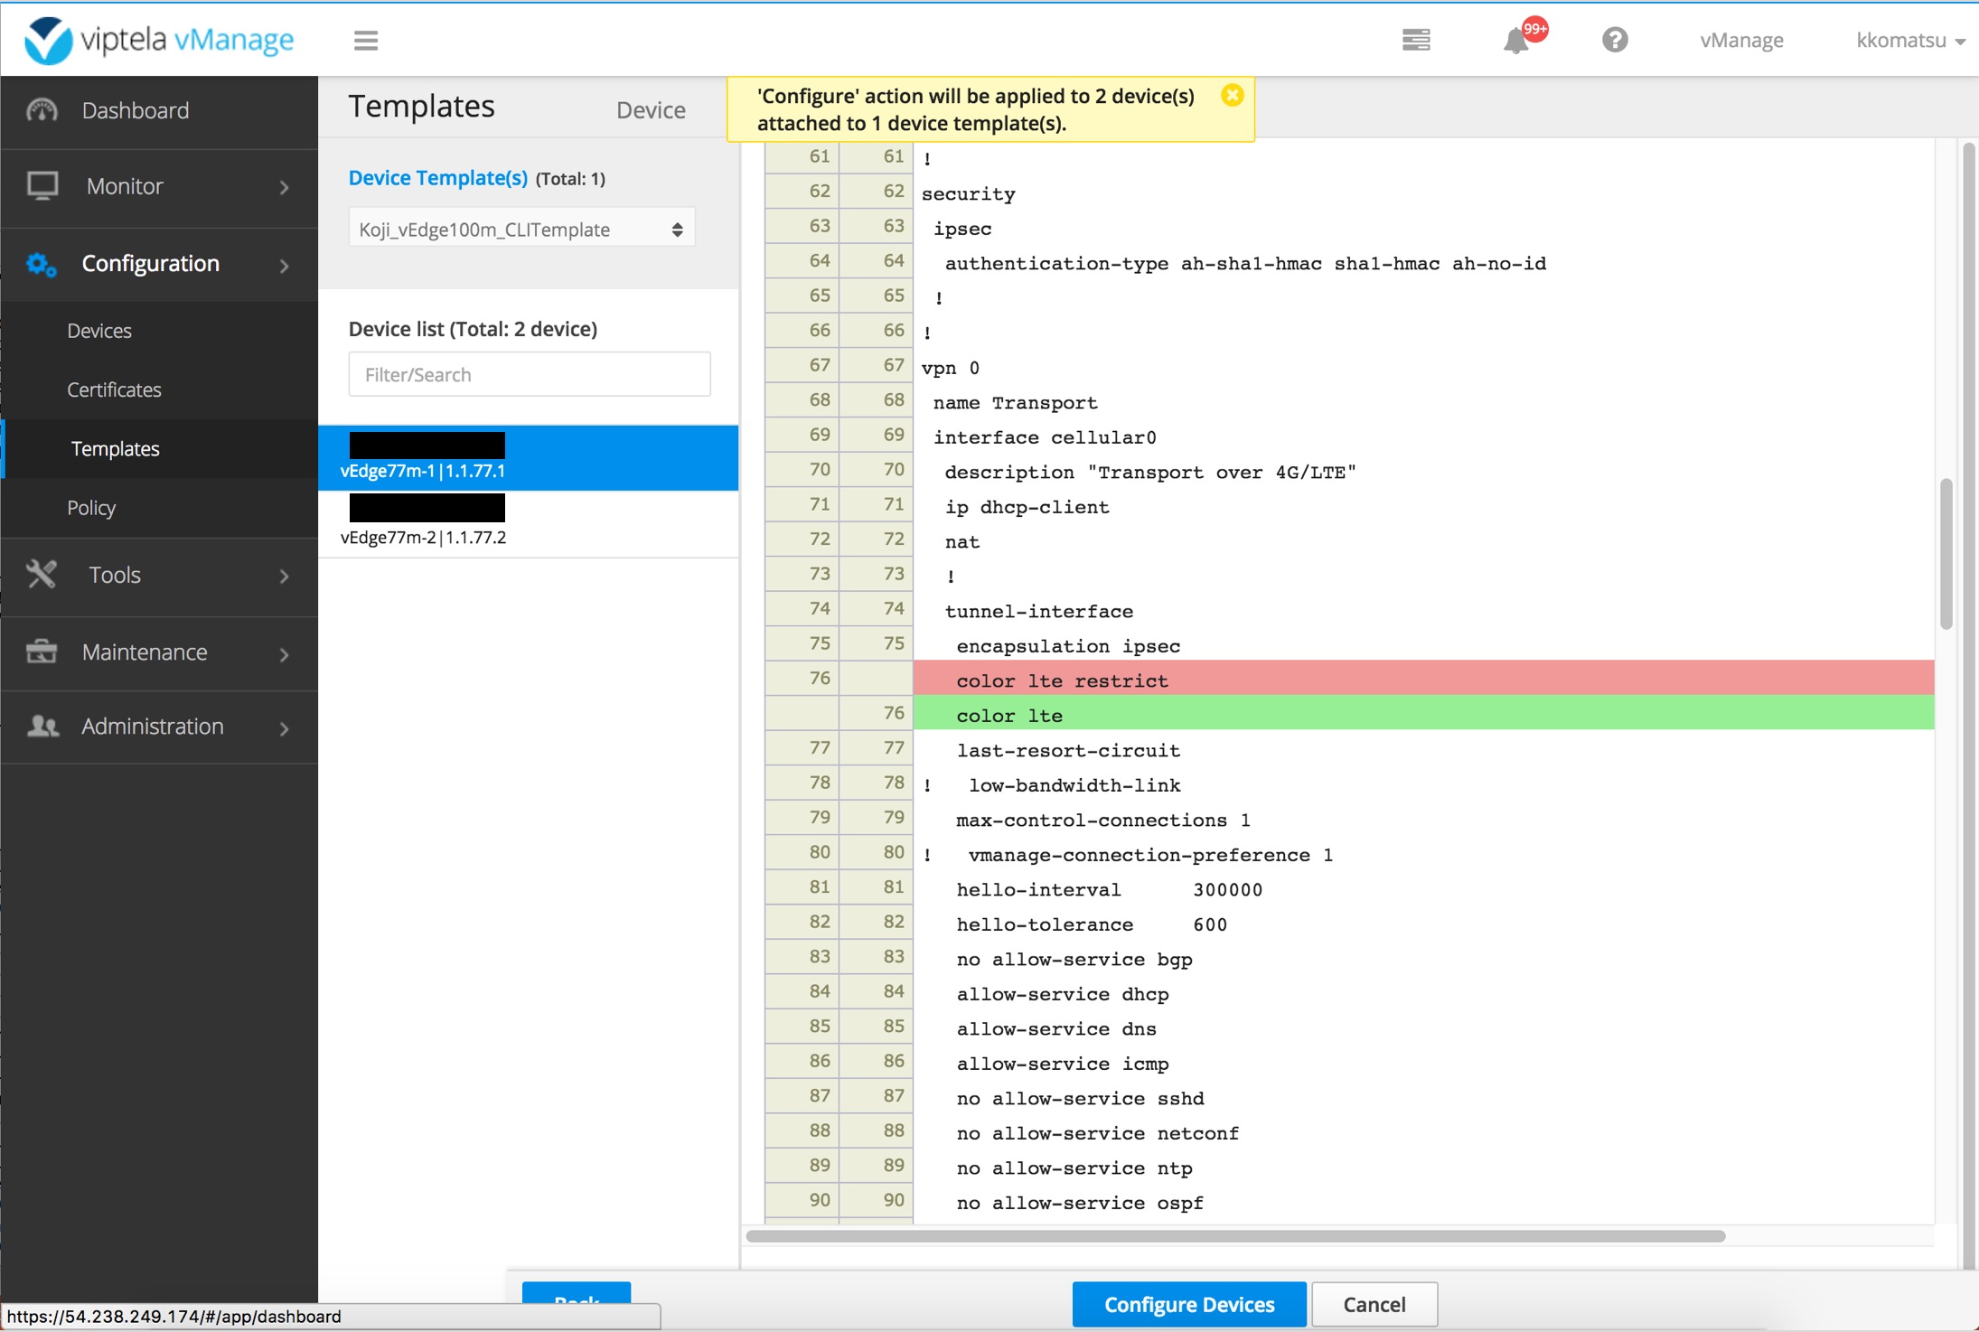Click the Monitor screen icon
The height and width of the screenshot is (1332, 1979).
[x=42, y=186]
